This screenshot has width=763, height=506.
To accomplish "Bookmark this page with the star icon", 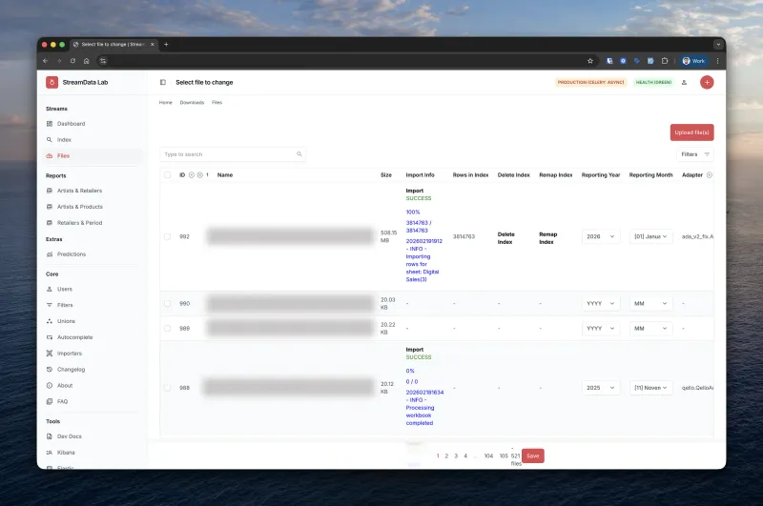I will (x=590, y=61).
